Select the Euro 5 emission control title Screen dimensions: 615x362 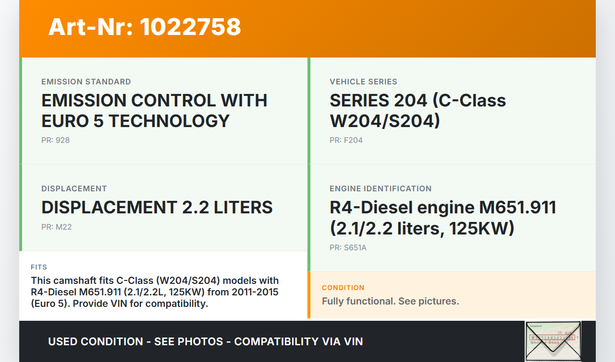pos(154,110)
